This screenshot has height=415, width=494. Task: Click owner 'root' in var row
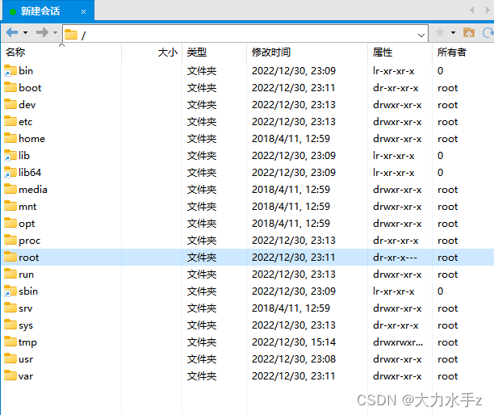coord(448,376)
